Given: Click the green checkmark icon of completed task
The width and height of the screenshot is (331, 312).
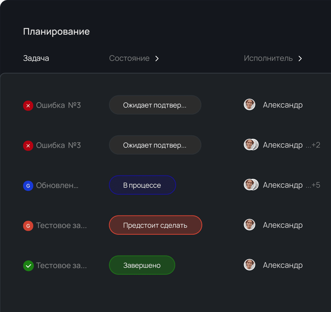Looking at the screenshot, I should pyautogui.click(x=28, y=266).
